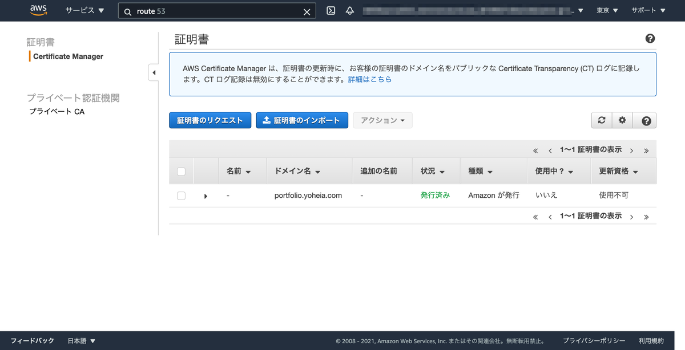Open the アクション dropdown
685x350 pixels.
click(382, 120)
